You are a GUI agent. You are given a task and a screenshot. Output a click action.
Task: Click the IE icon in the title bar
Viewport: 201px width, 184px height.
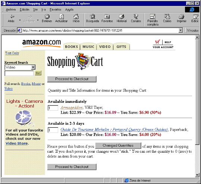(x=4, y=3)
